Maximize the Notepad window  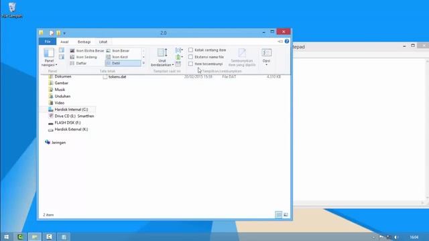[413, 46]
